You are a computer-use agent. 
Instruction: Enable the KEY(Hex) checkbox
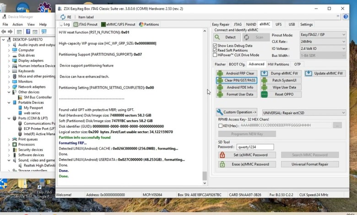click(x=220, y=126)
